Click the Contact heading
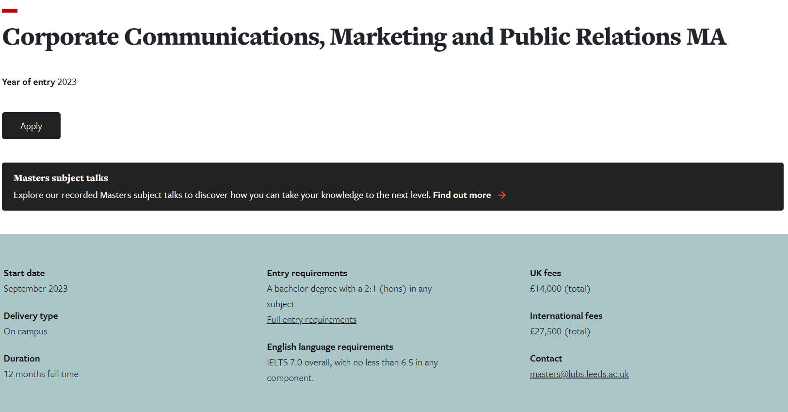This screenshot has width=788, height=412. coord(546,359)
